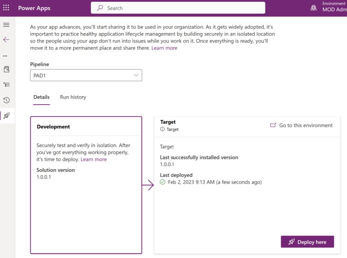347x258 pixels.
Task: Click Go to this environment
Action: [x=305, y=125]
